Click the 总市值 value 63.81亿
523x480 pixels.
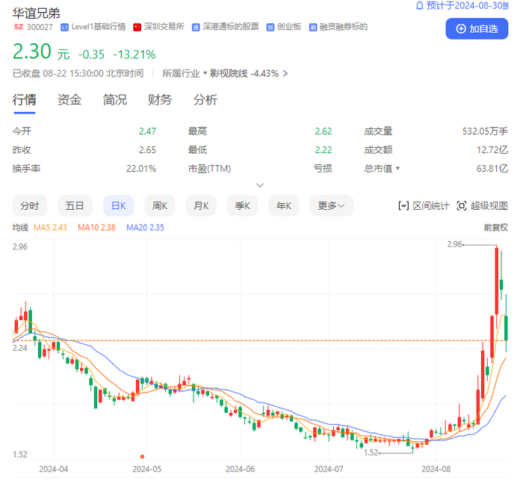pyautogui.click(x=492, y=169)
